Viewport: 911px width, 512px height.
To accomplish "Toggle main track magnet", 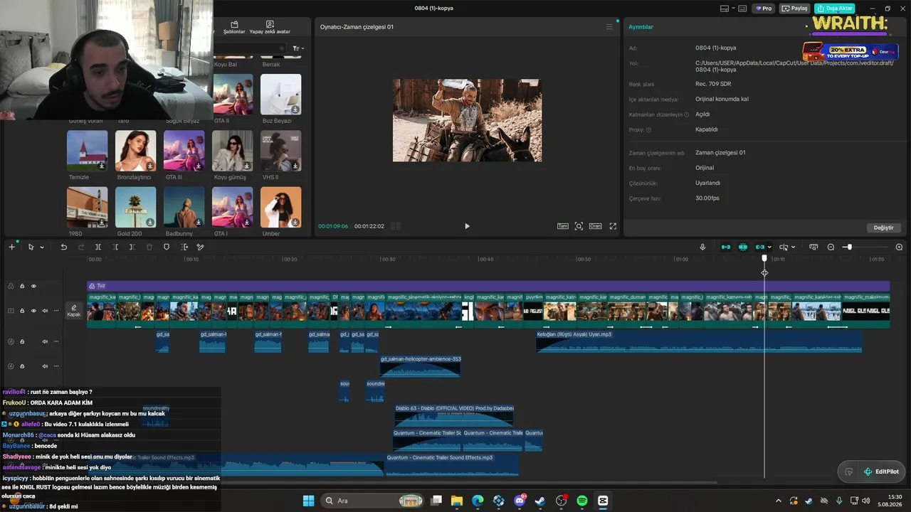I will pyautogui.click(x=726, y=247).
